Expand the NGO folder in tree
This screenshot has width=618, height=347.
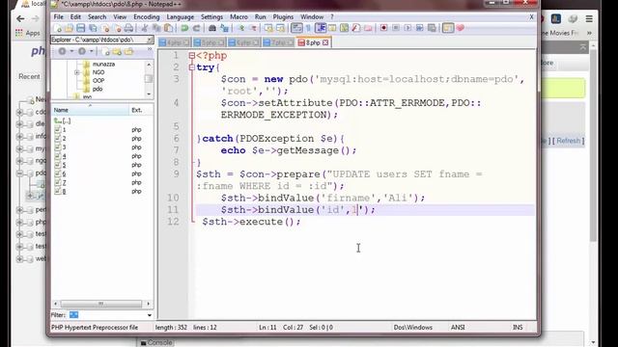point(77,72)
